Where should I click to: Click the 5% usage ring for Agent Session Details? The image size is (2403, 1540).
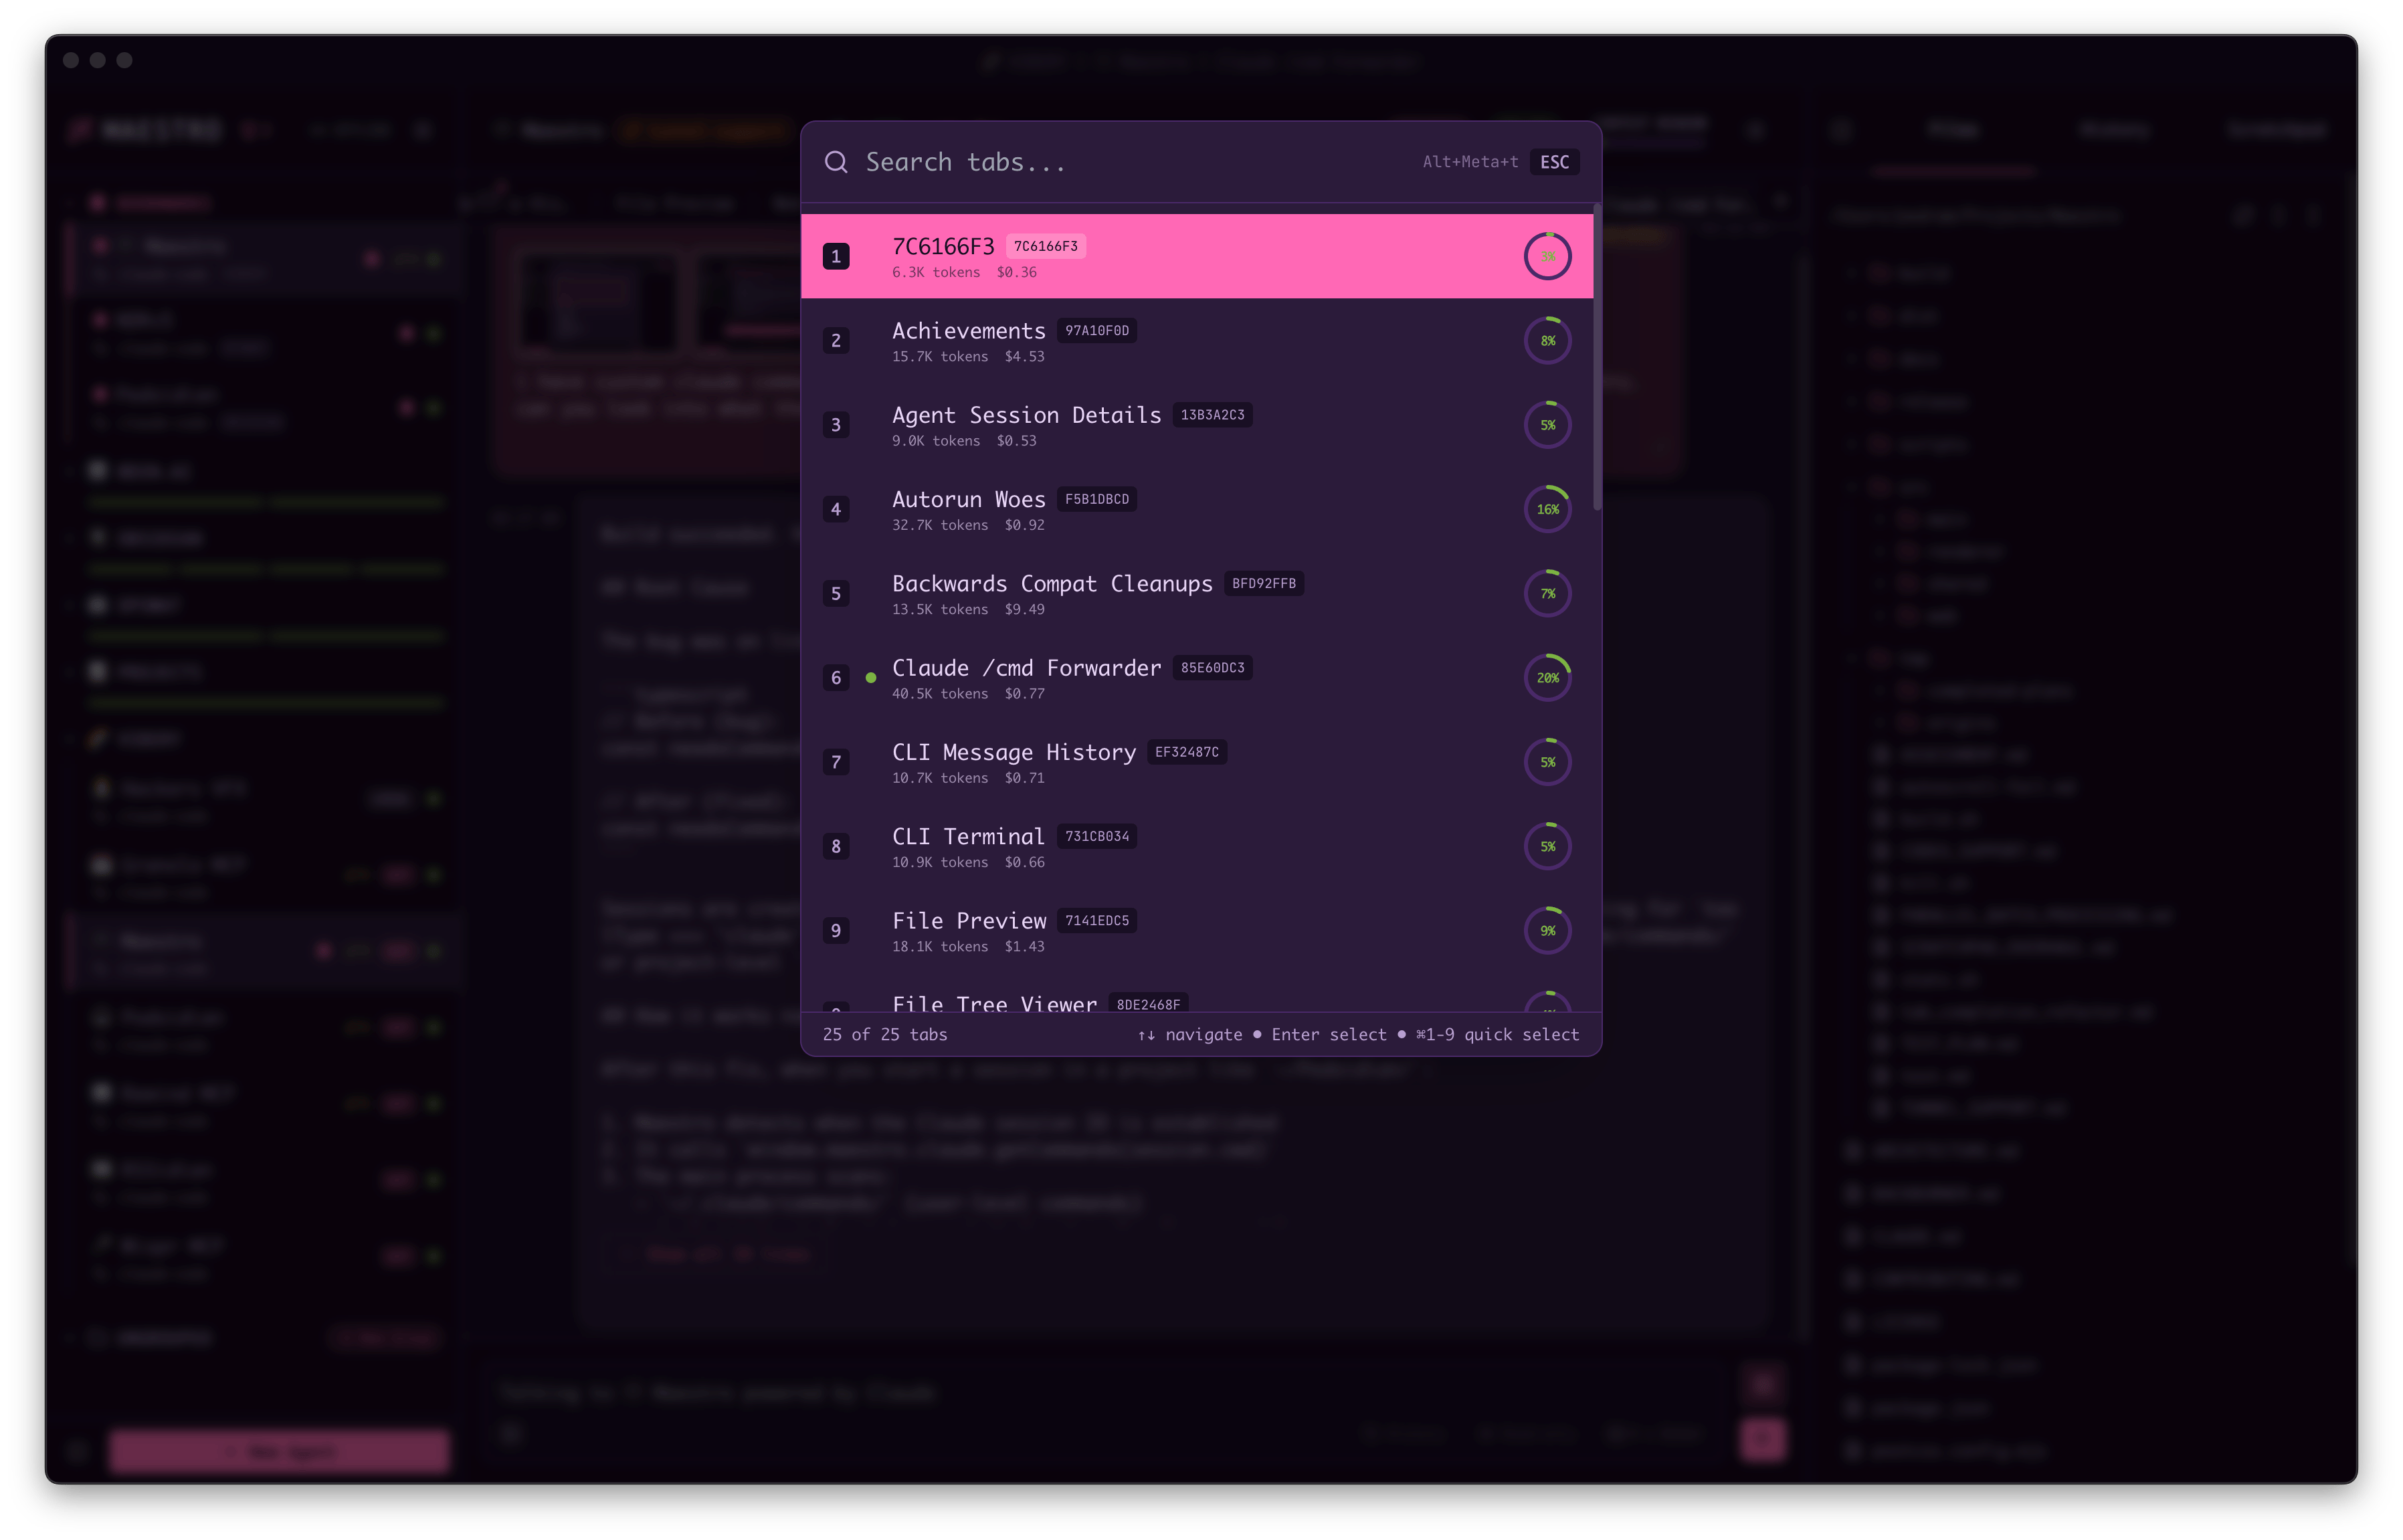[1547, 425]
